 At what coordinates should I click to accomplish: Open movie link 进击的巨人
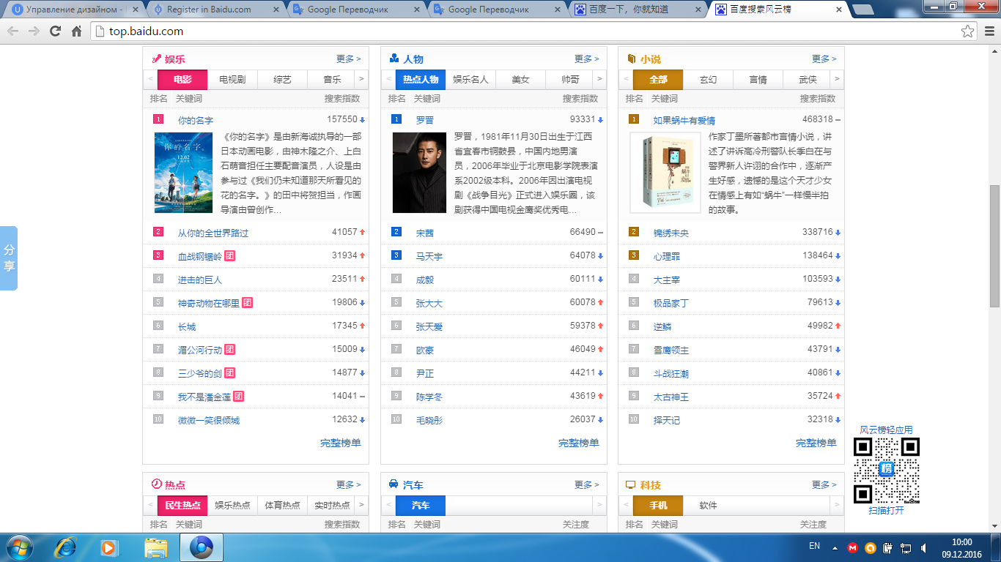pyautogui.click(x=200, y=280)
